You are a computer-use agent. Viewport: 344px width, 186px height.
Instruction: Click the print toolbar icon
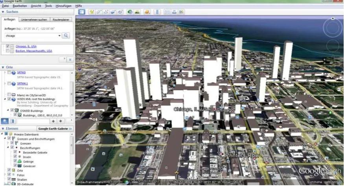pyautogui.click(x=174, y=12)
